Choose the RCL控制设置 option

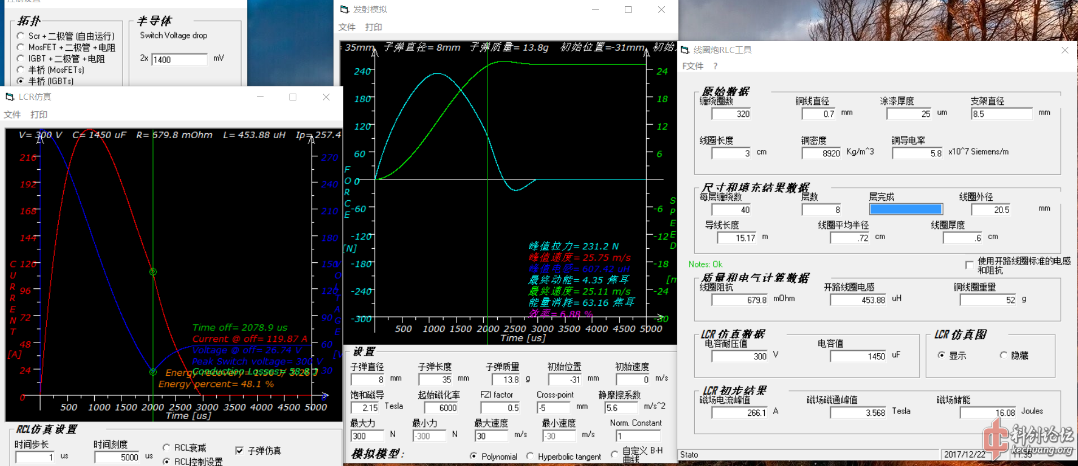click(x=166, y=461)
